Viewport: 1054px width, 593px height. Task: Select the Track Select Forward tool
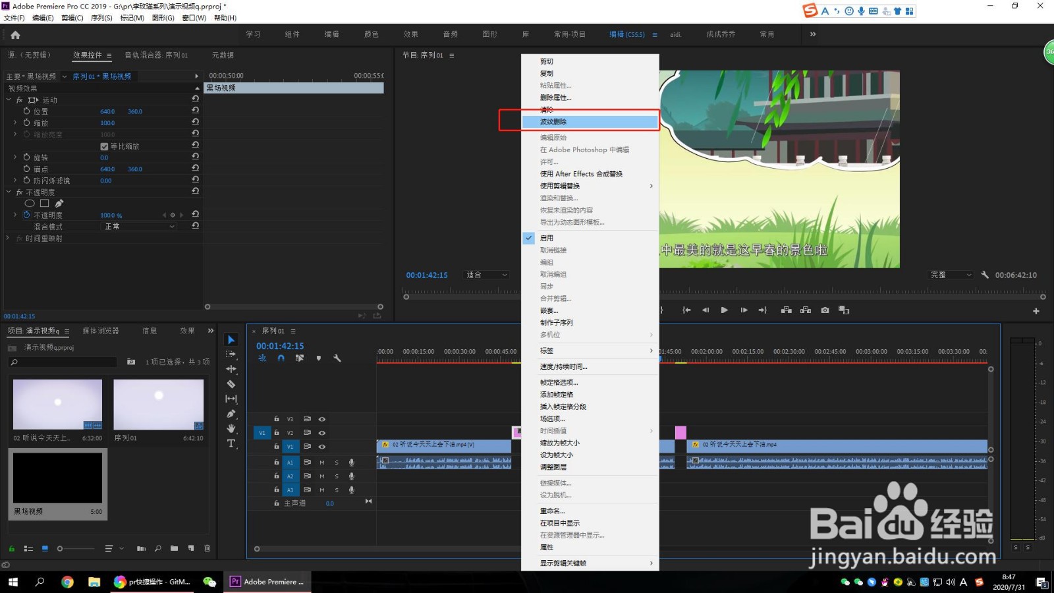click(231, 354)
